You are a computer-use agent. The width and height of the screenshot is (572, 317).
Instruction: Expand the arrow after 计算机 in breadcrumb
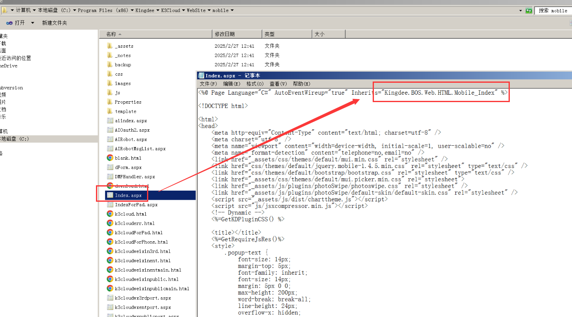tap(34, 10)
